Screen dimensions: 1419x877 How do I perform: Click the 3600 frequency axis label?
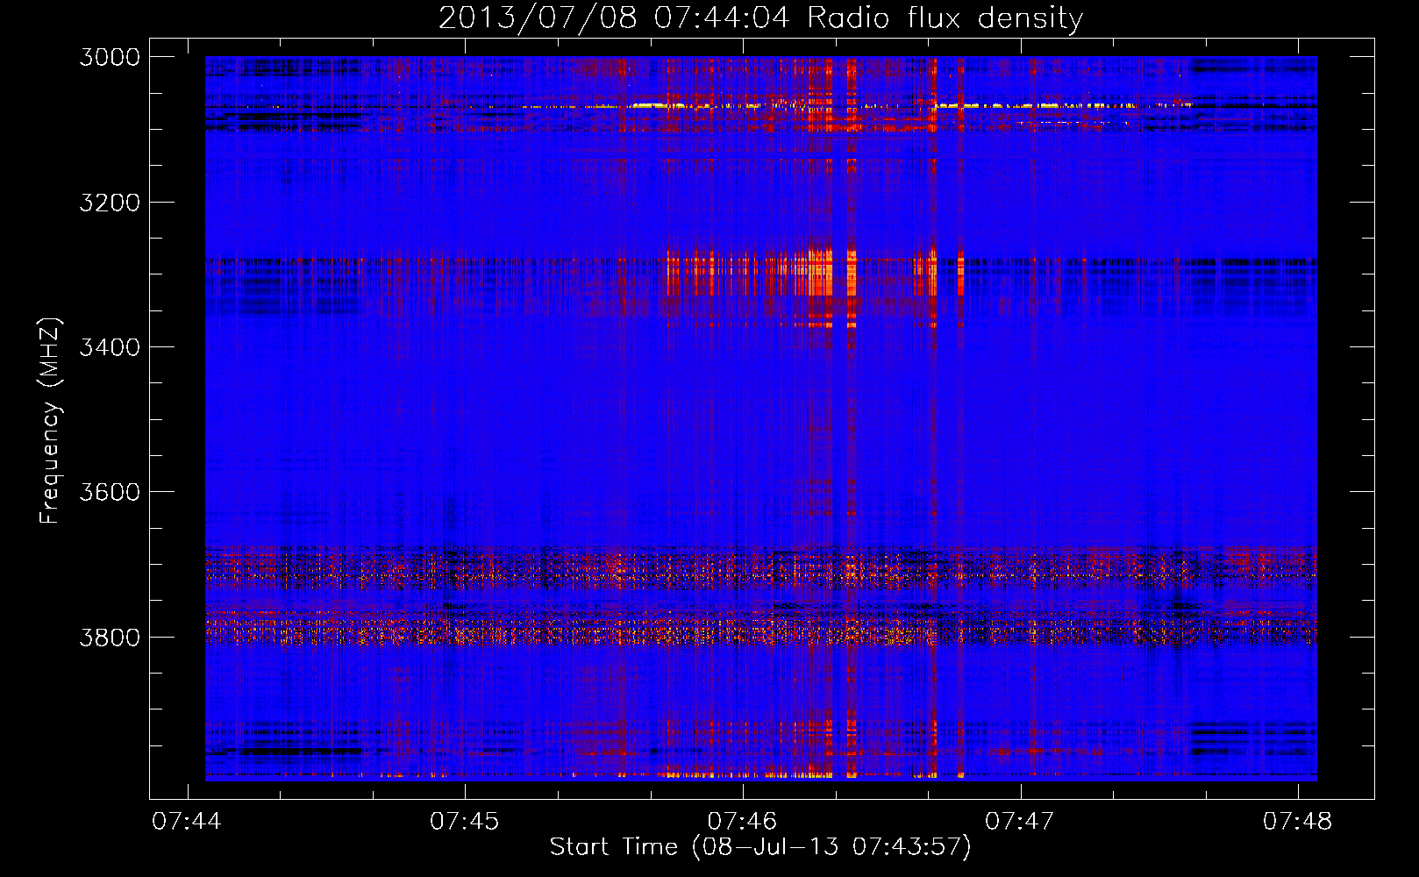click(110, 492)
